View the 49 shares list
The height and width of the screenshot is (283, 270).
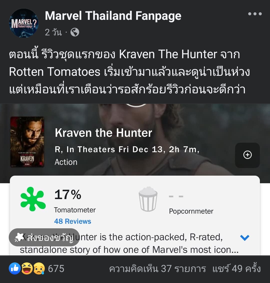point(236,268)
